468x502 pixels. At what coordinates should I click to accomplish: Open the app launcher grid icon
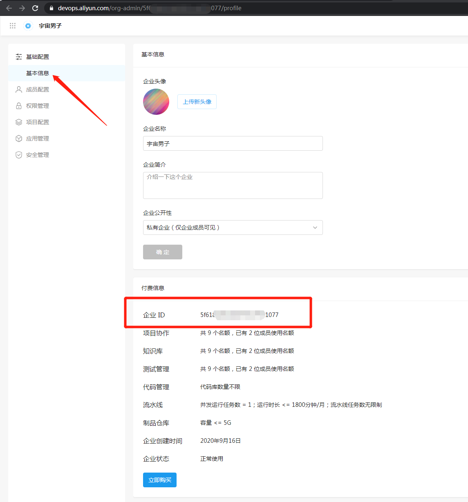[12, 26]
